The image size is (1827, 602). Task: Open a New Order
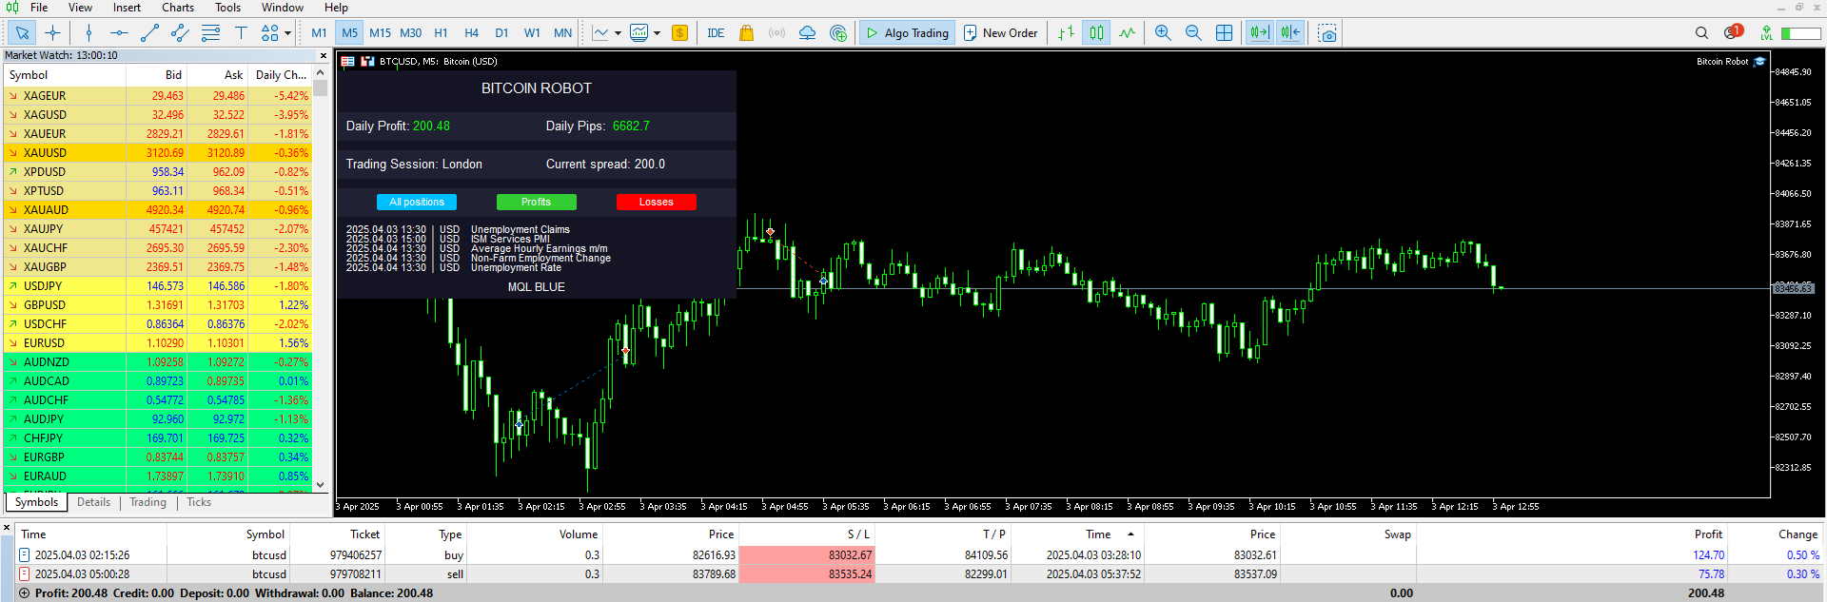(1000, 33)
